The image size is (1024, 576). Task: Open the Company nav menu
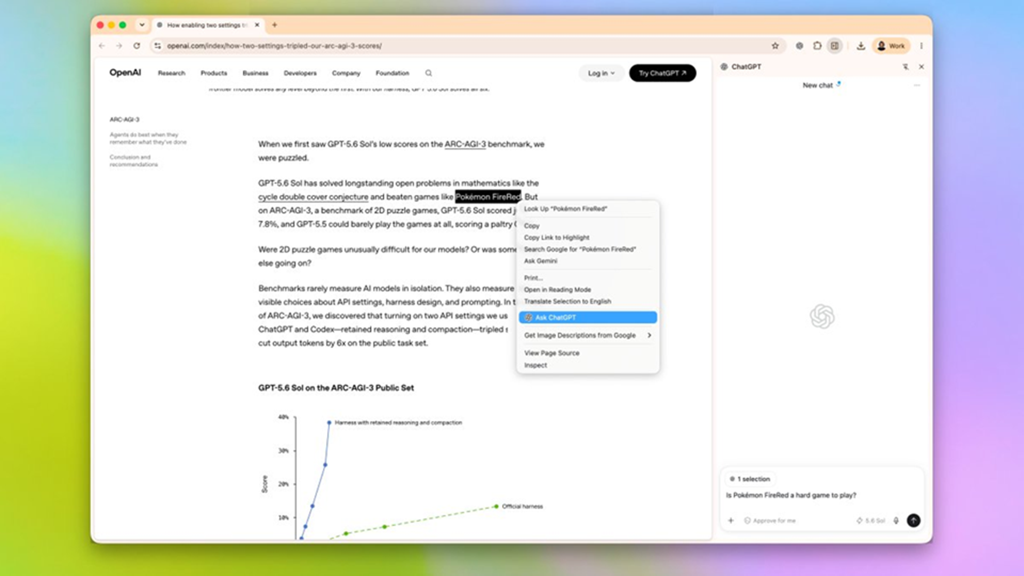point(346,73)
